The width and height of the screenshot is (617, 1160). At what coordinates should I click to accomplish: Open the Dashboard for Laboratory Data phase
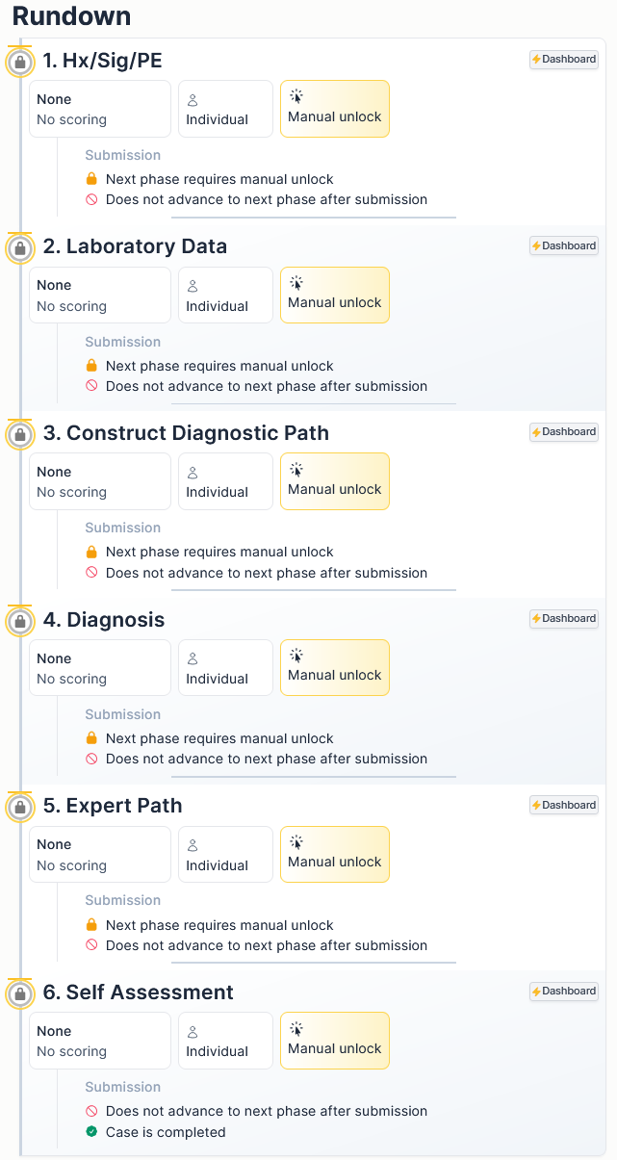click(x=564, y=246)
